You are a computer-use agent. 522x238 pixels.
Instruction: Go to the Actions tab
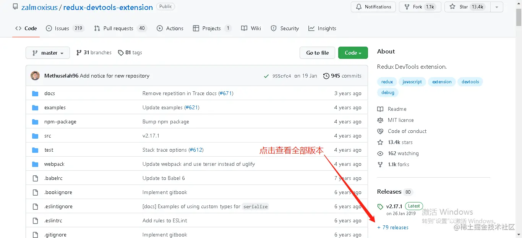(x=170, y=28)
